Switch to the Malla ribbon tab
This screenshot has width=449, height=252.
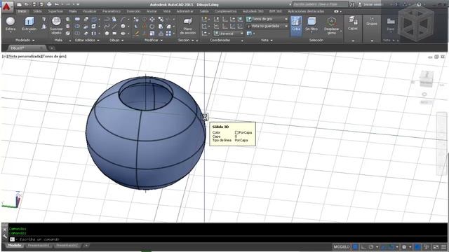pyautogui.click(x=73, y=11)
